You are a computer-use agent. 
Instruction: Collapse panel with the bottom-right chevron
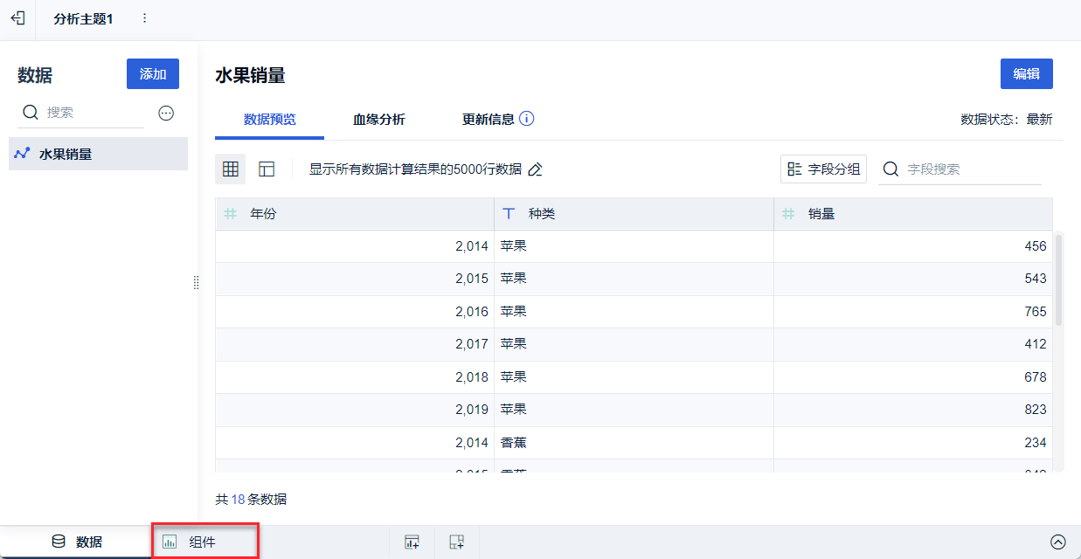[x=1057, y=542]
